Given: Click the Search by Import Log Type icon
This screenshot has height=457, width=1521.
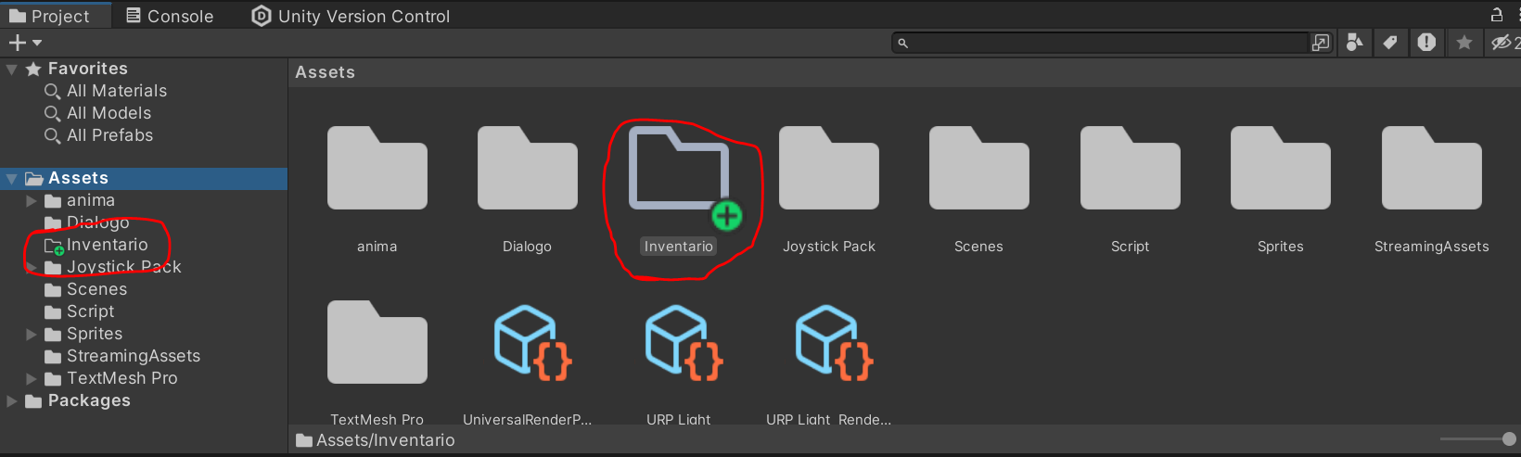Looking at the screenshot, I should (1426, 43).
